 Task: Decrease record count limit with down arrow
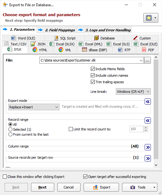146,131
